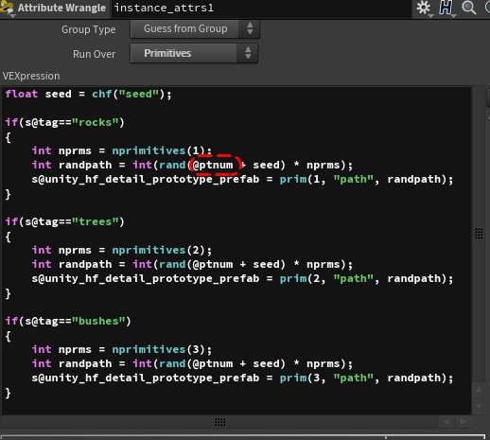Click the if s@tag=="rocks" line

pos(65,122)
